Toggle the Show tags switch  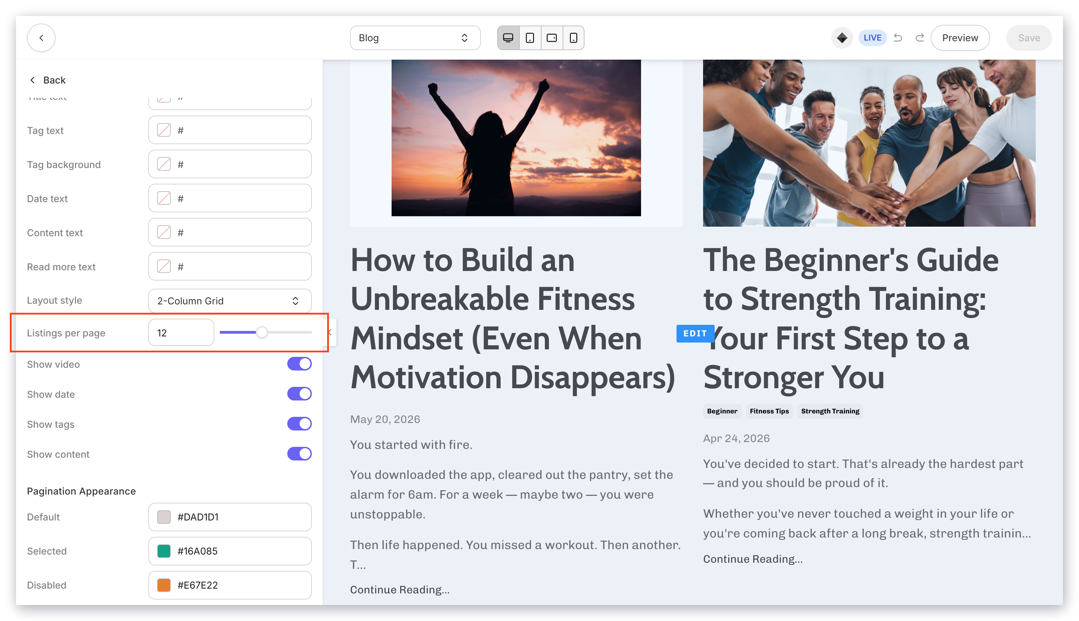click(299, 424)
